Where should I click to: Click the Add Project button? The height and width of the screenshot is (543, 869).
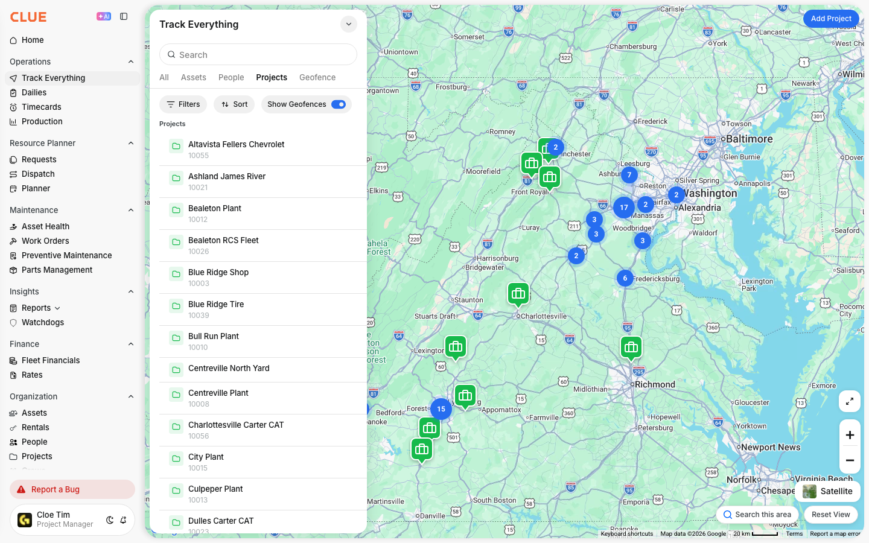tap(831, 19)
